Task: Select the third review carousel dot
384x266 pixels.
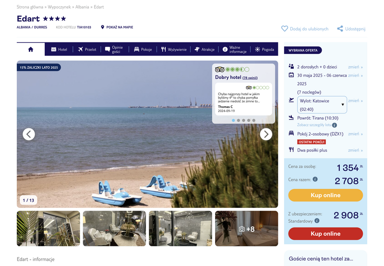Action: pos(244,120)
